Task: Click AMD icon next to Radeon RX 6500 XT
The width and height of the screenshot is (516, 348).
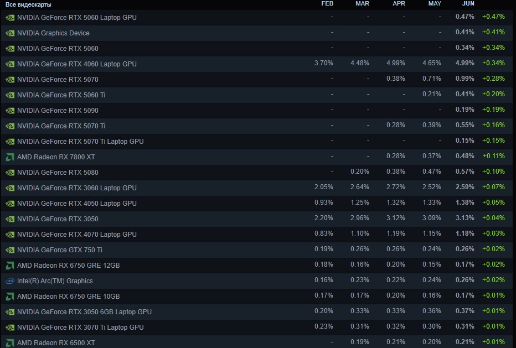Action: pyautogui.click(x=10, y=342)
